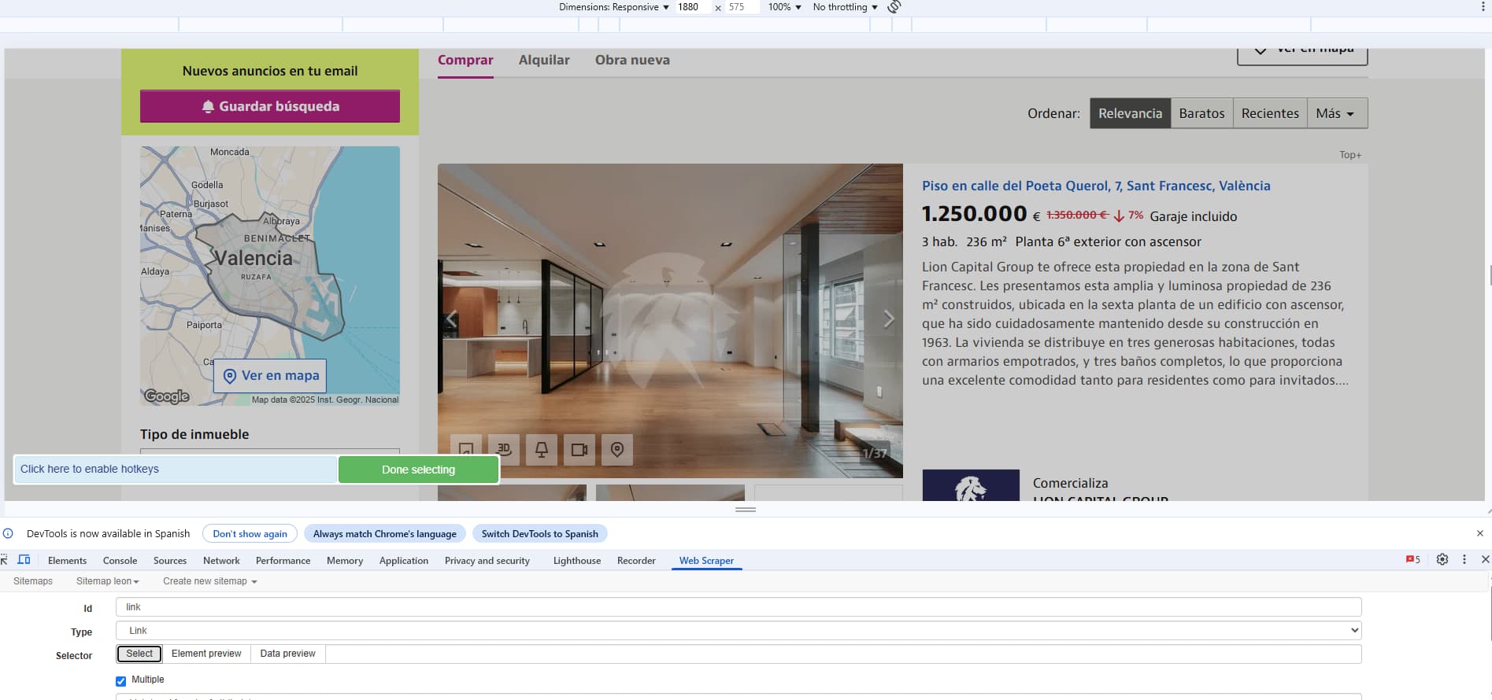1492x700 pixels.
Task: Click the map pin icon on photo
Action: (x=617, y=449)
